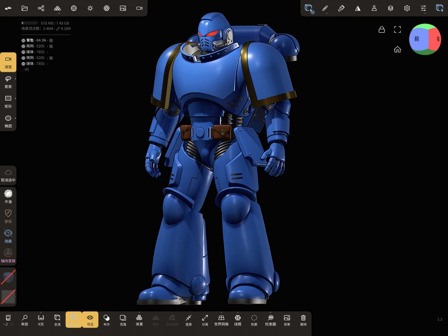Open the background image menu in top bar
This screenshot has height=336, width=448.
coord(123,8)
